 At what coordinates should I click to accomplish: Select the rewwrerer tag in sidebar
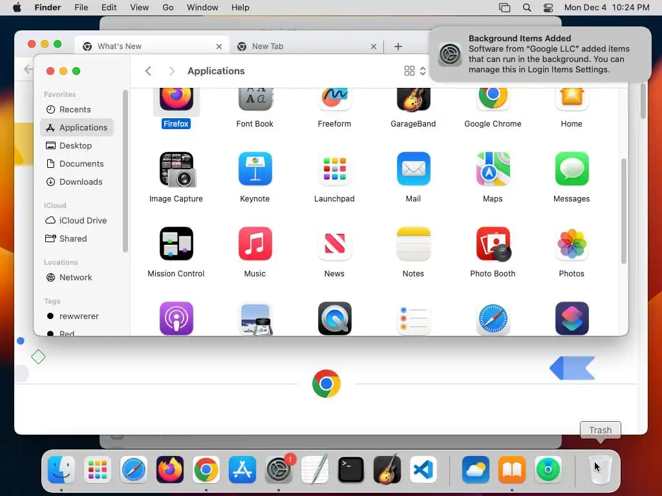pyautogui.click(x=77, y=316)
